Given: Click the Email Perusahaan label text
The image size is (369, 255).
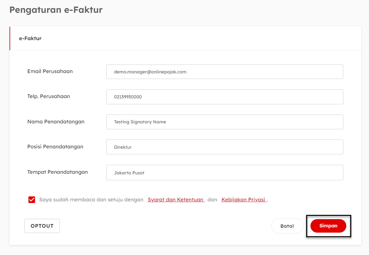Looking at the screenshot, I should [x=50, y=71].
